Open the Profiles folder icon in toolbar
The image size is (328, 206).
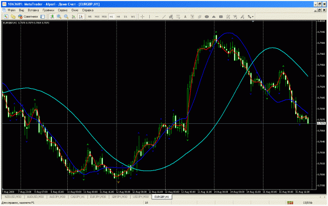[x=13, y=16]
